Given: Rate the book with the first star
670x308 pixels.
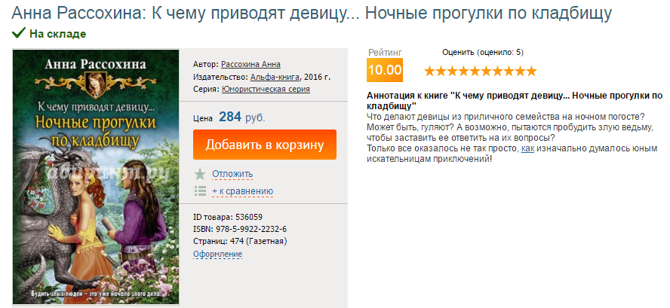Looking at the screenshot, I should 429,72.
